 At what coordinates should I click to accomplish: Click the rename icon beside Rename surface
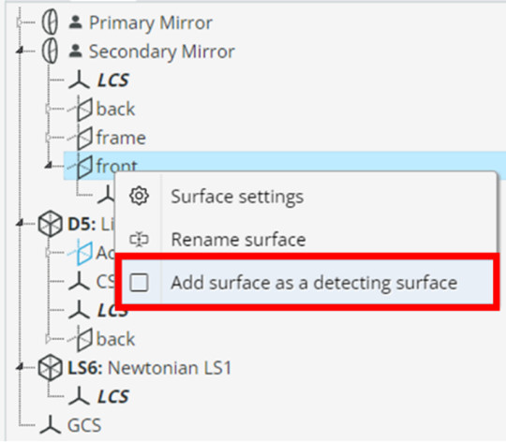point(139,240)
